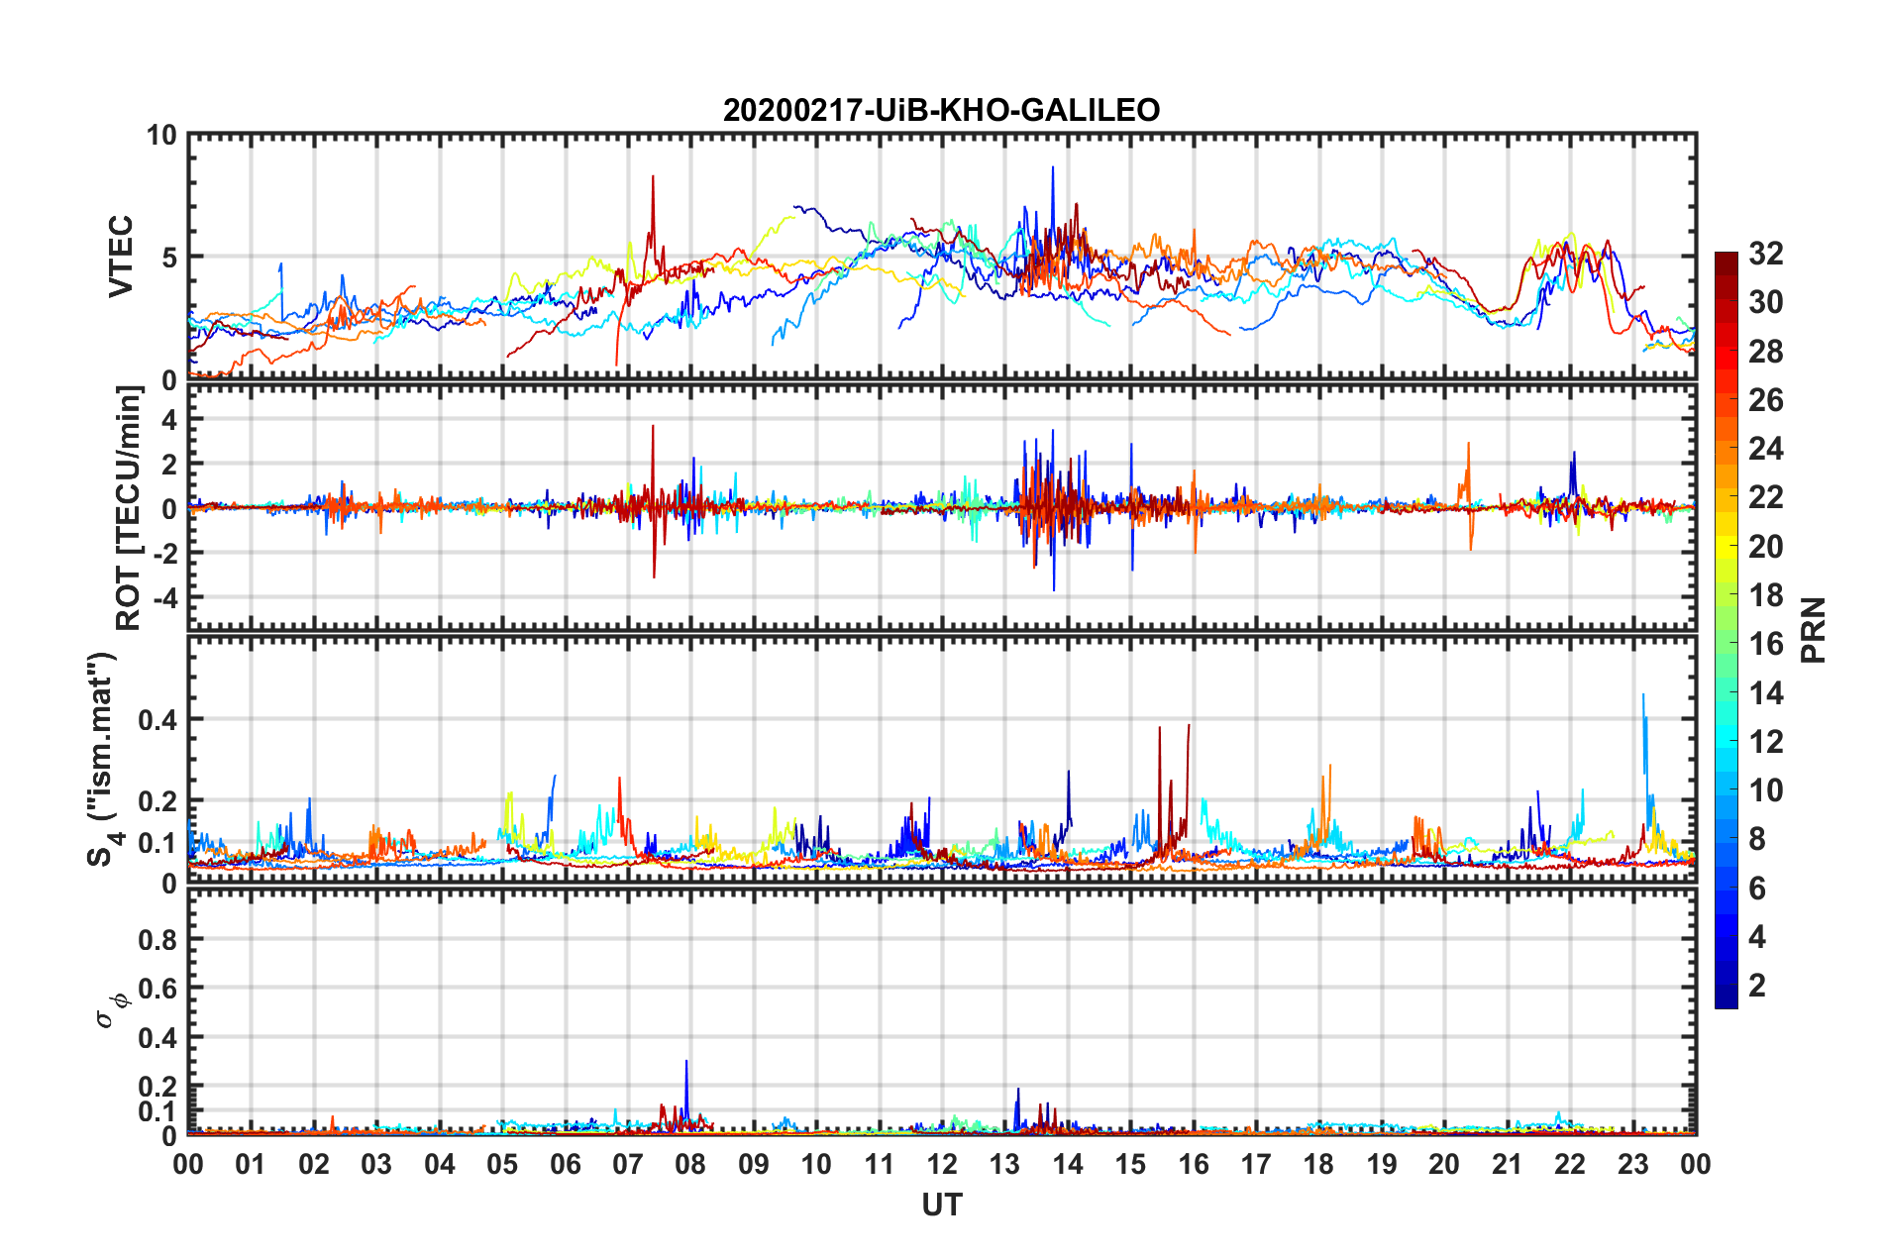The width and height of the screenshot is (1884, 1260).
Task: Click VTEC y-axis tick 5
Action: (x=169, y=258)
